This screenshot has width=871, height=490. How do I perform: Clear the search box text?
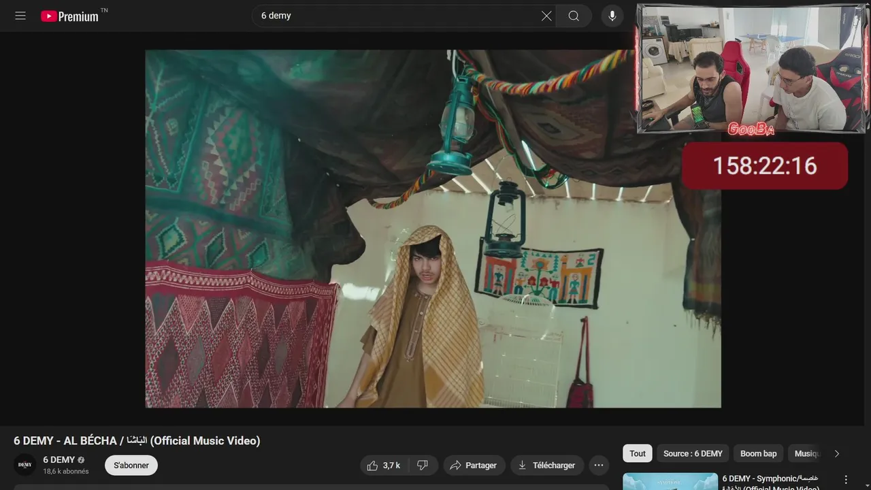click(x=546, y=16)
